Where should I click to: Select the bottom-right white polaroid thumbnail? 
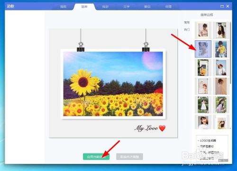(x=221, y=122)
